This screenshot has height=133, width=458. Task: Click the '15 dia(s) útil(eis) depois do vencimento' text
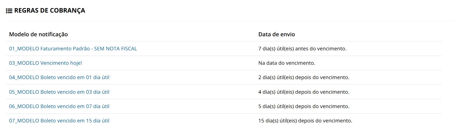(305, 121)
